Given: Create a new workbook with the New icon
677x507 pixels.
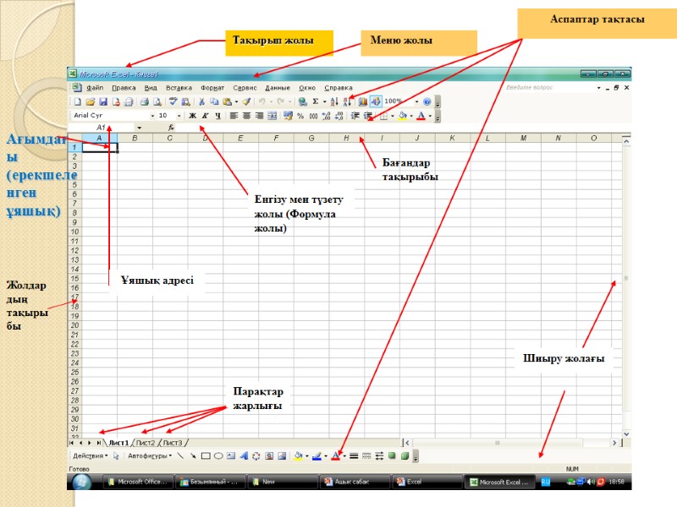Looking at the screenshot, I should [77, 101].
